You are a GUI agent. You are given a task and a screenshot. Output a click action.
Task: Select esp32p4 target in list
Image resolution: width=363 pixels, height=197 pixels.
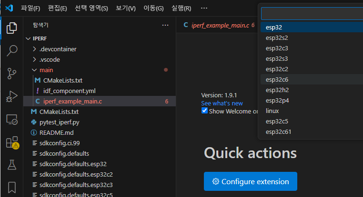coord(312,100)
